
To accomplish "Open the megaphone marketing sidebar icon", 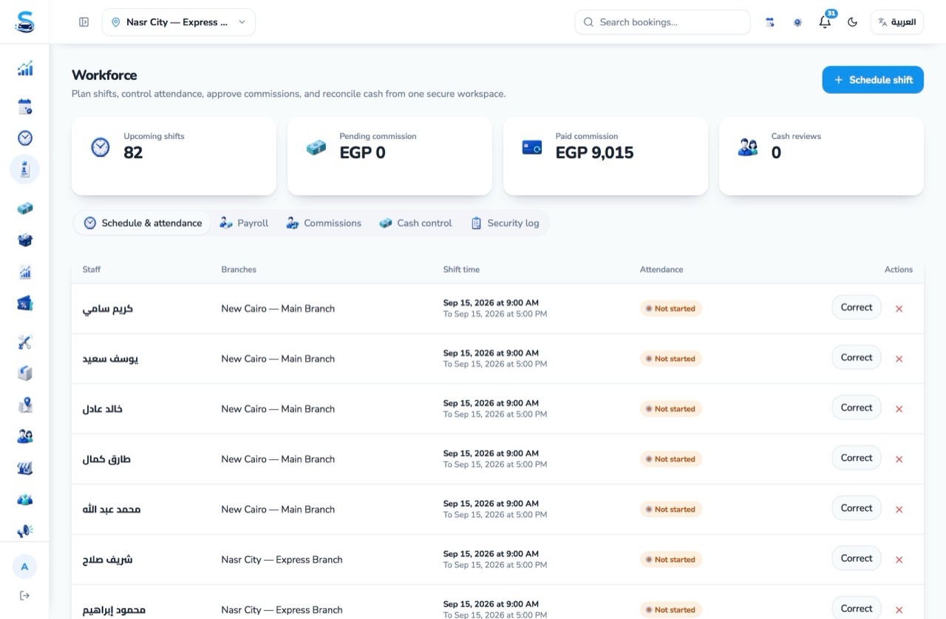I will (x=25, y=531).
